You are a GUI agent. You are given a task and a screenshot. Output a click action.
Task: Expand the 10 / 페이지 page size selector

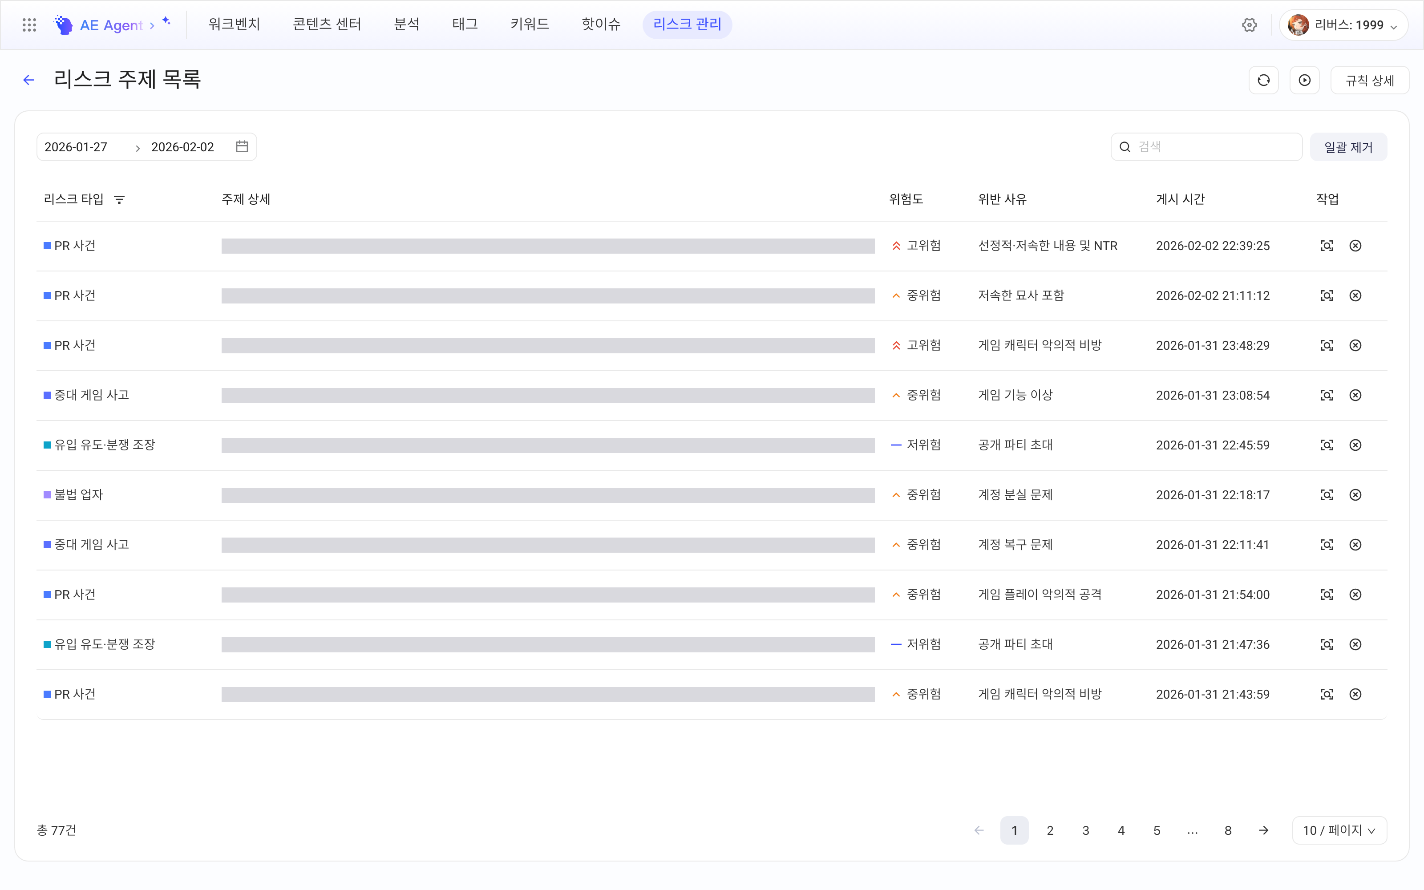(x=1339, y=830)
